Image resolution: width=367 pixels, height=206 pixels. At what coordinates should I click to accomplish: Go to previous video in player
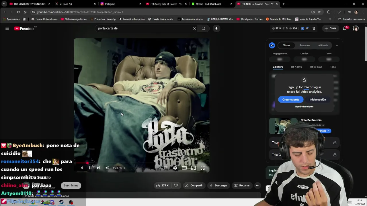pos(81,168)
